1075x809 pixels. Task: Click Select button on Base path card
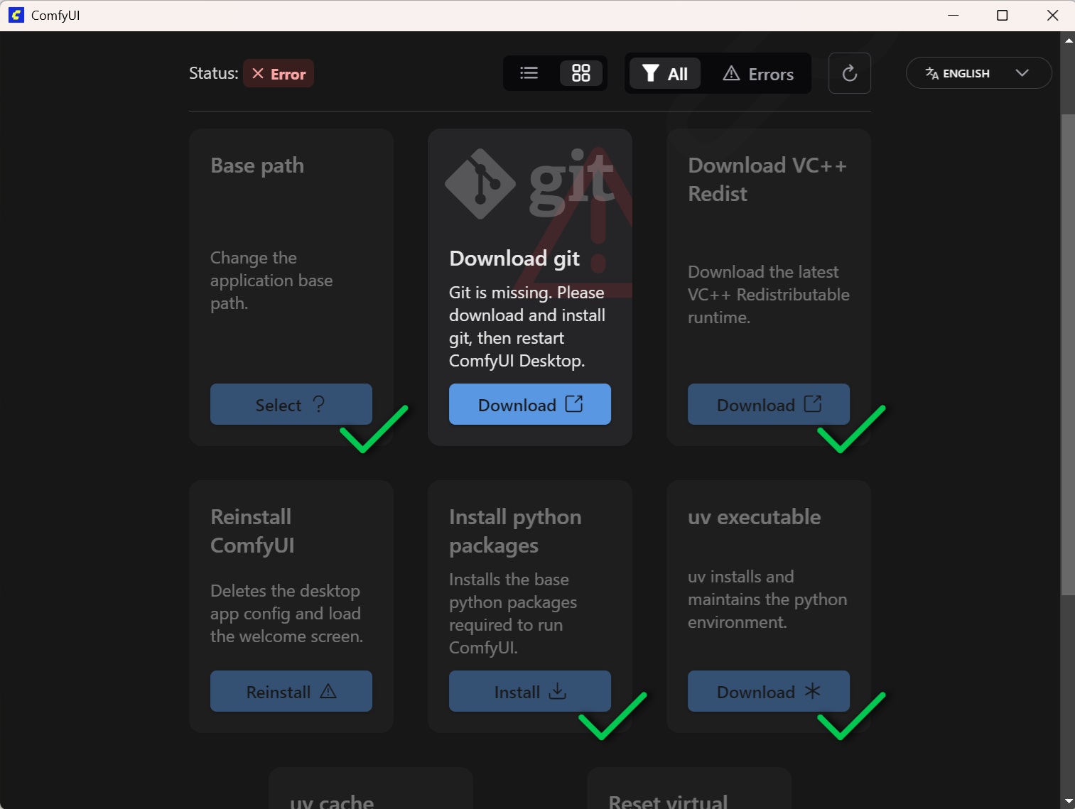point(291,404)
